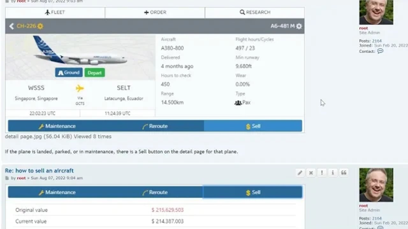Viewport: 408px width, 229px height.
Task: Click original value $ 215,629,503
Action: pyautogui.click(x=167, y=210)
